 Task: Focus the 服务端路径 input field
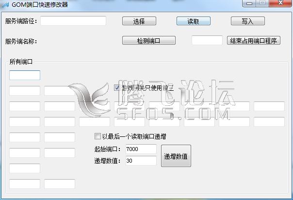[x=73, y=21]
